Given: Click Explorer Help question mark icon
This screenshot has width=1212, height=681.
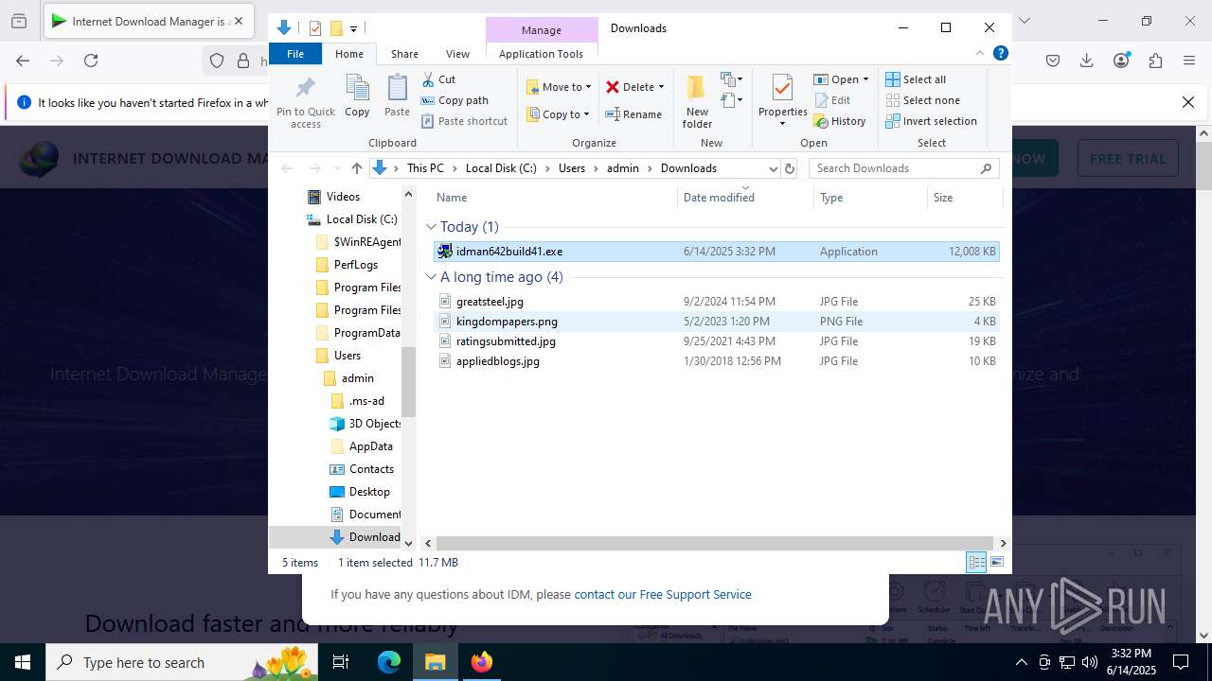Looking at the screenshot, I should click(1000, 54).
